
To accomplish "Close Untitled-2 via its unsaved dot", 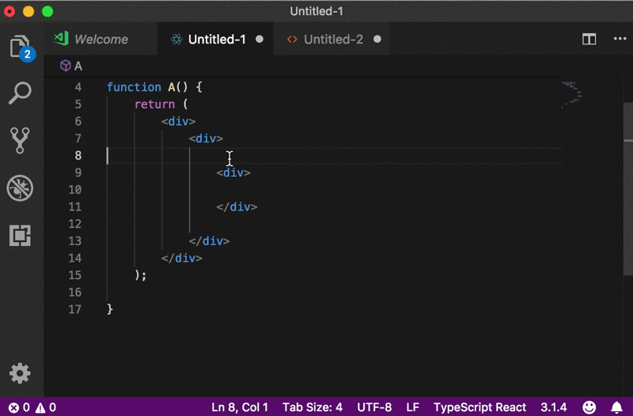I will click(x=377, y=39).
